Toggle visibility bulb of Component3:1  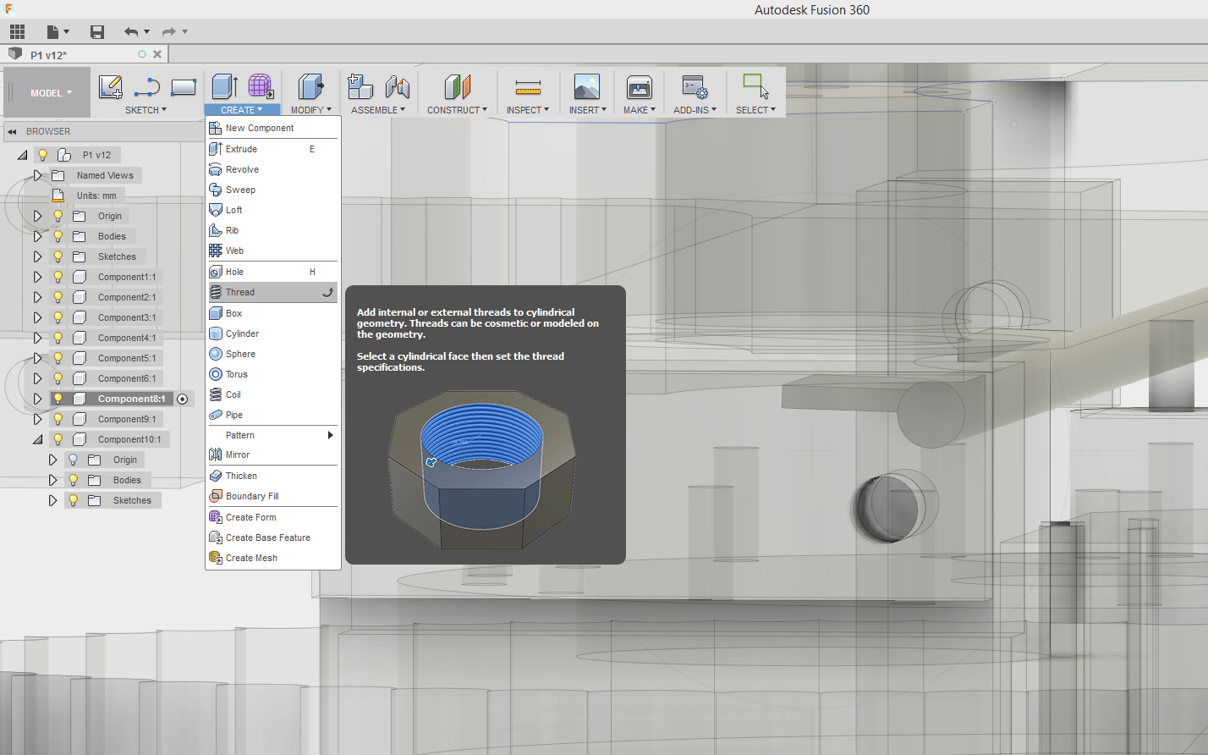point(58,317)
